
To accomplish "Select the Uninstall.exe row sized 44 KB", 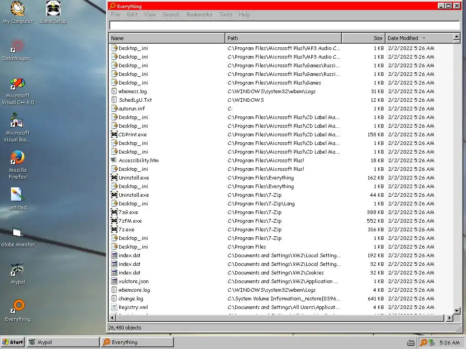I will click(x=281, y=195).
